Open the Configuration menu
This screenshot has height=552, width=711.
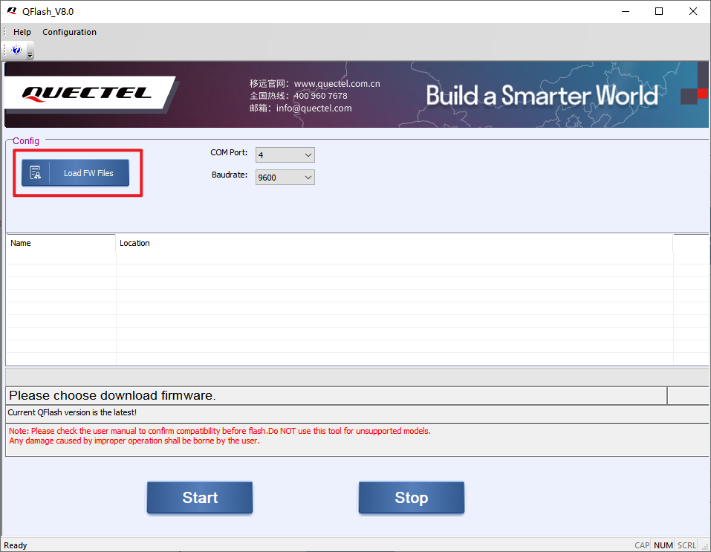coord(69,32)
